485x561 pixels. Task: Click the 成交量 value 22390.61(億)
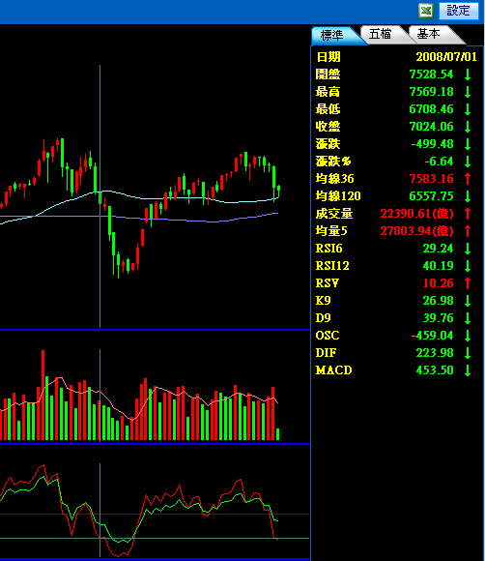coord(416,214)
